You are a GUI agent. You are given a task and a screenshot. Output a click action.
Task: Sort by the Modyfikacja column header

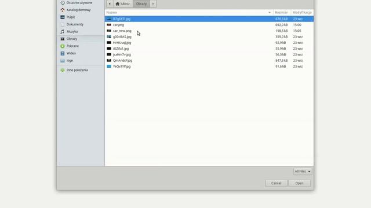pyautogui.click(x=302, y=12)
